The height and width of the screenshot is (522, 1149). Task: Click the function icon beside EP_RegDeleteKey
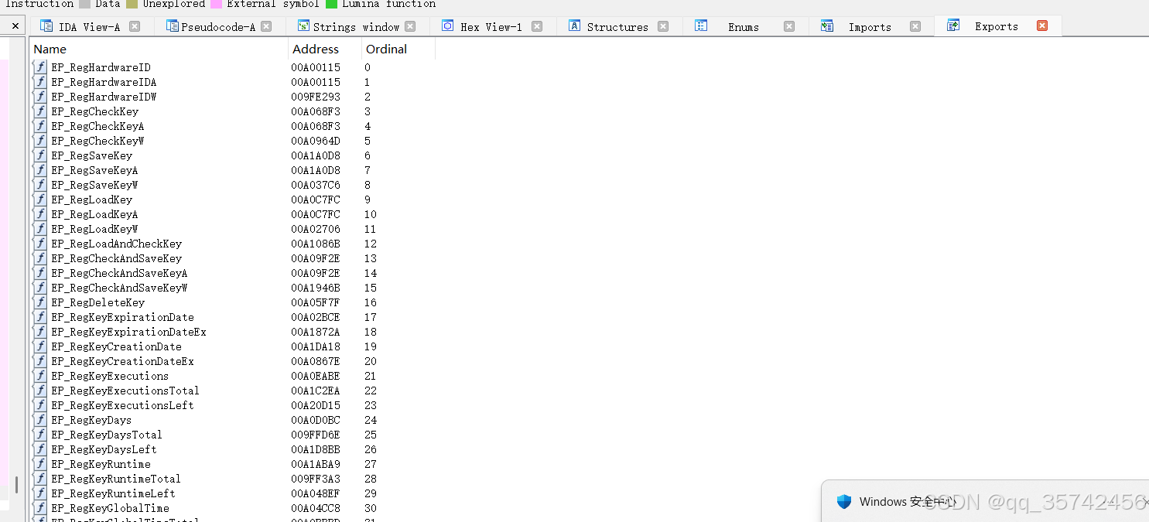pyautogui.click(x=39, y=302)
